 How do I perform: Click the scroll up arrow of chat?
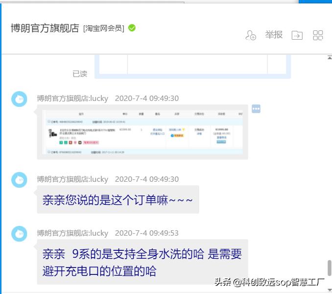[x=330, y=57]
